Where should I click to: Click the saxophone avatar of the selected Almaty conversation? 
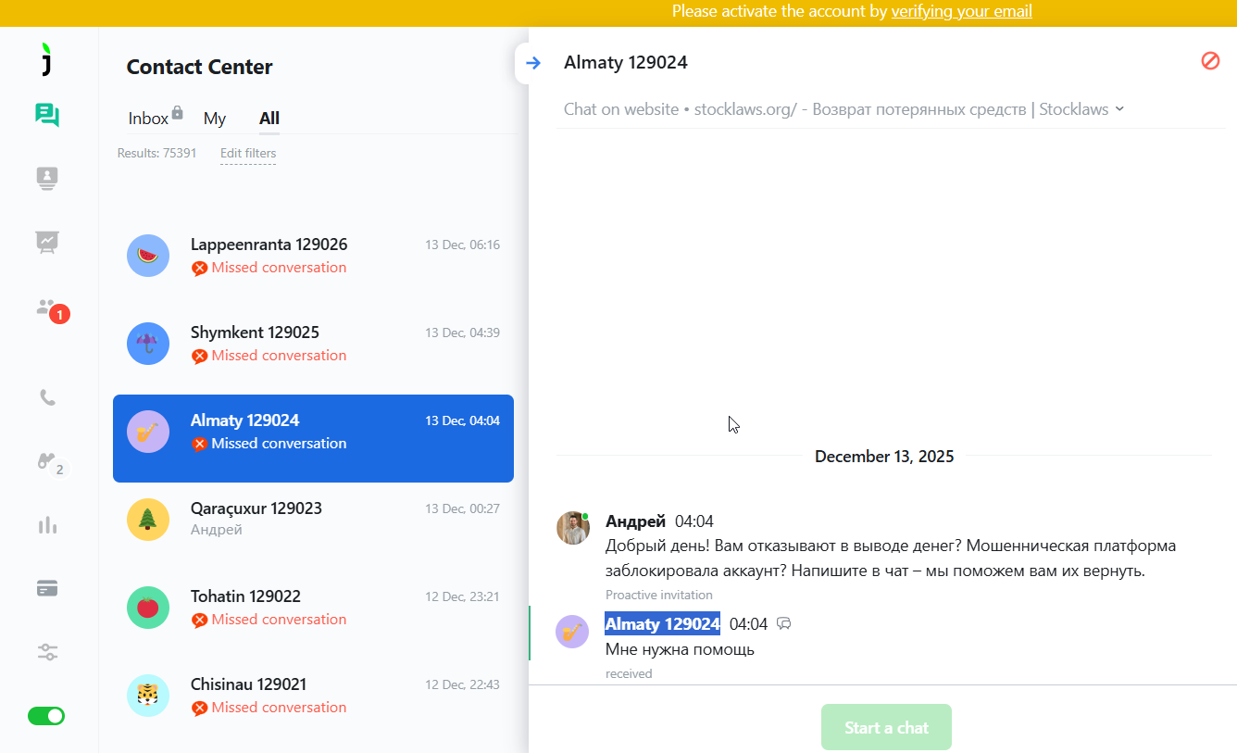148,432
